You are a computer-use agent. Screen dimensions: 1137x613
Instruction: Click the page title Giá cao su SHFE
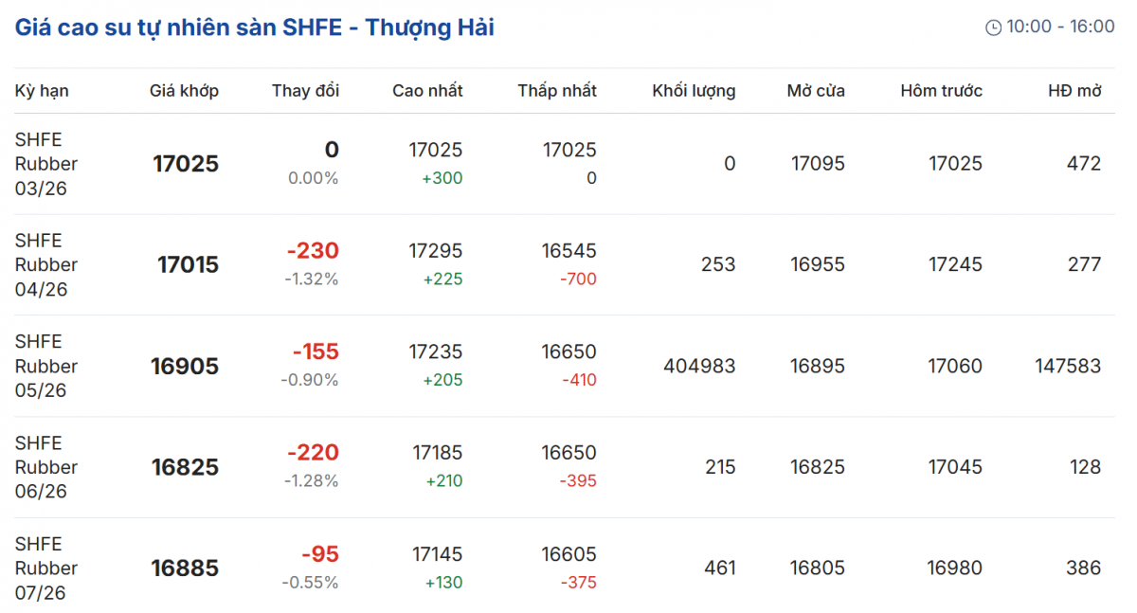(254, 27)
